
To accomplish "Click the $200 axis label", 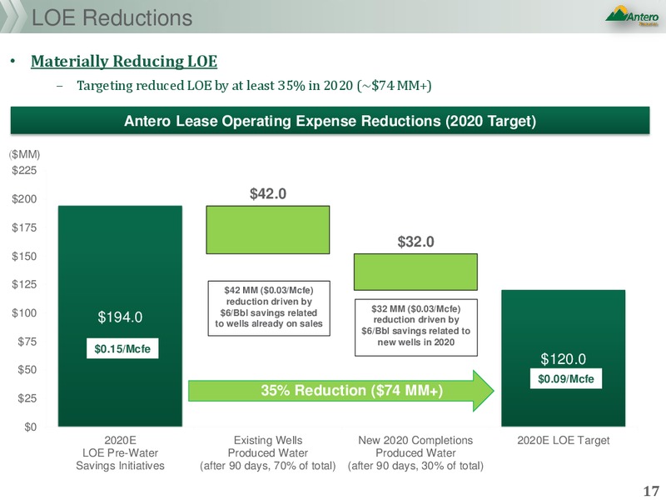I will 24,199.
